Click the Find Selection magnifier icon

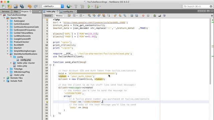(89, 16)
